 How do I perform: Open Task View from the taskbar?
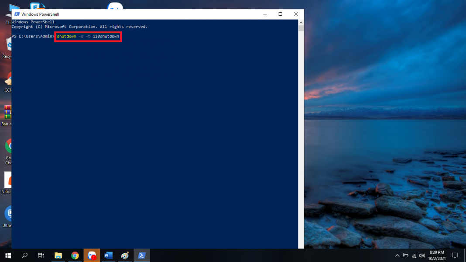pyautogui.click(x=41, y=255)
